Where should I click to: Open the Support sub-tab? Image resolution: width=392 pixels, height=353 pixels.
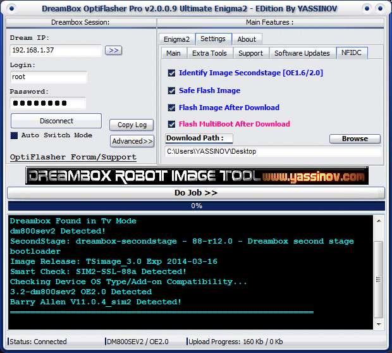click(x=251, y=53)
